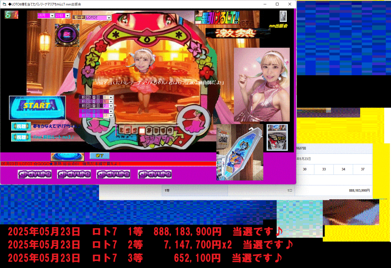This screenshot has width=391, height=268.
Task: Click the app title bar icon
Action: coord(5,4)
